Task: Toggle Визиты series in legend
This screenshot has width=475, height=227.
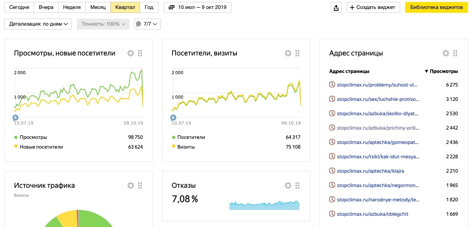Action: coord(185,147)
